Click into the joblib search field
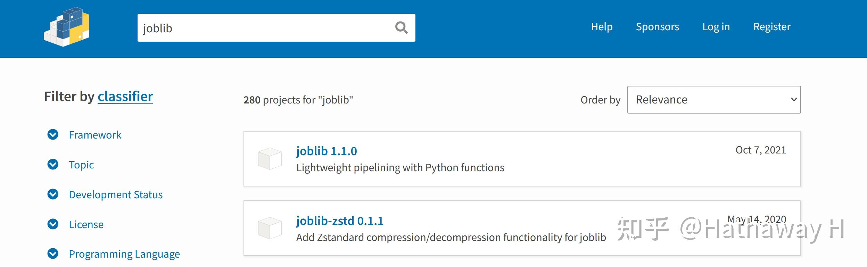867x267 pixels. click(264, 28)
